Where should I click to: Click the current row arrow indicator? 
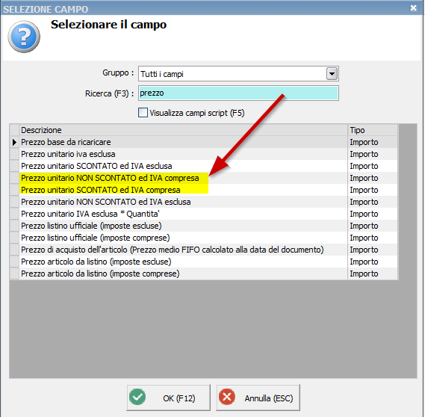[14, 142]
